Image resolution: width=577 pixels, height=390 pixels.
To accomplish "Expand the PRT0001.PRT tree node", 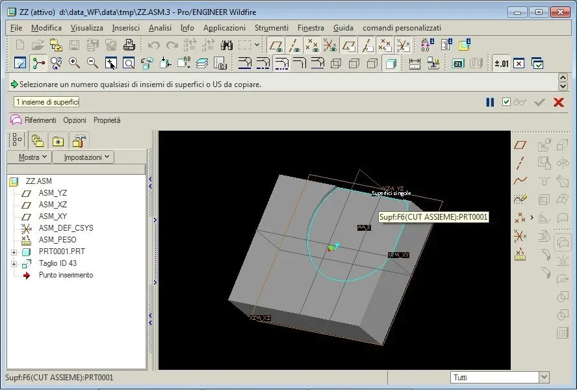I will click(14, 252).
